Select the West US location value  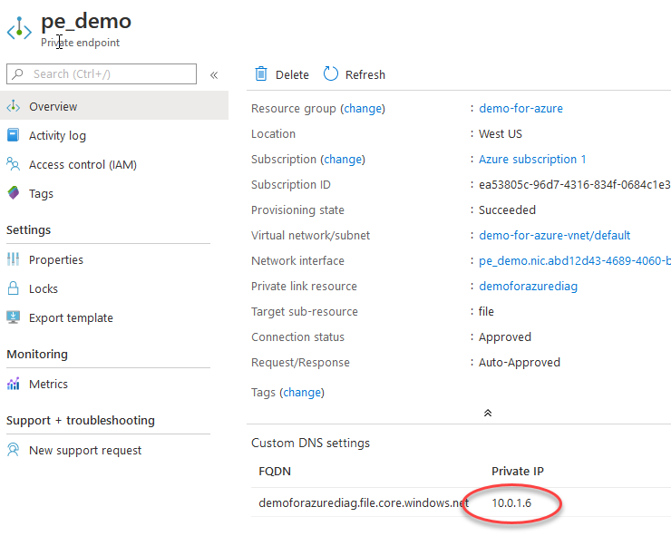(x=501, y=133)
